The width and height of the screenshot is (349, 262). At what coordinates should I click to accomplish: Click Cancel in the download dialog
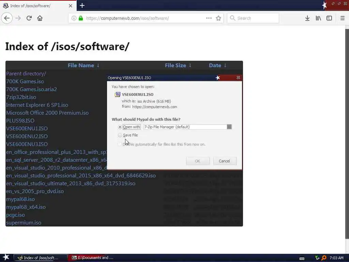224,161
